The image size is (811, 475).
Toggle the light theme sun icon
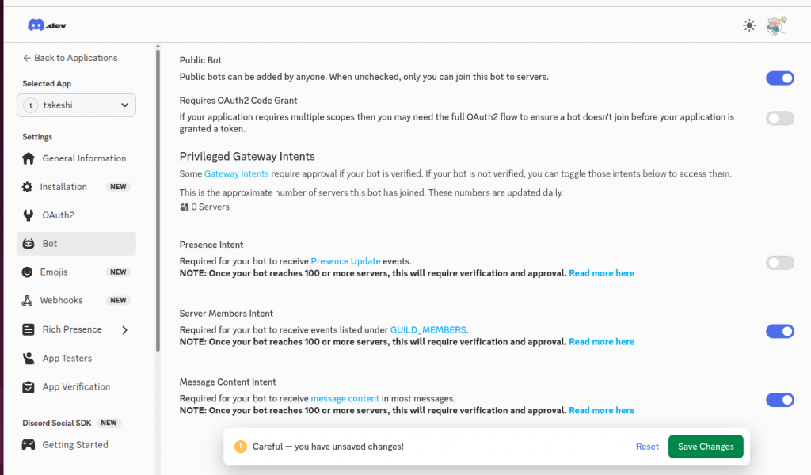click(x=749, y=25)
